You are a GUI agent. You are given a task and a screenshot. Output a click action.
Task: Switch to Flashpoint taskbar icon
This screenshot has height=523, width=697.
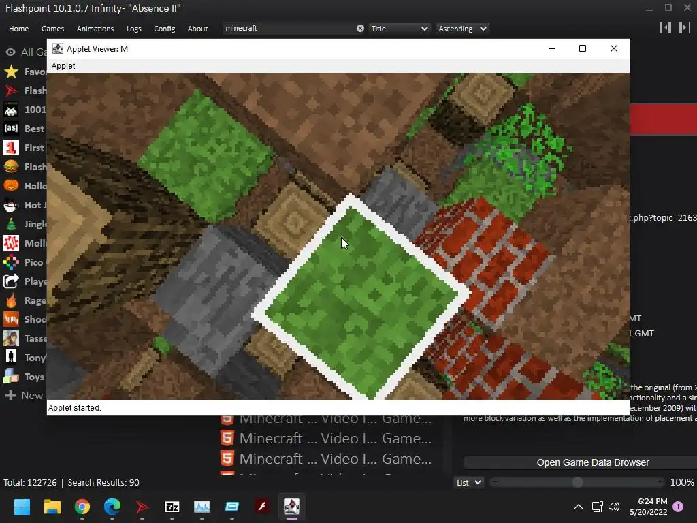tap(142, 507)
